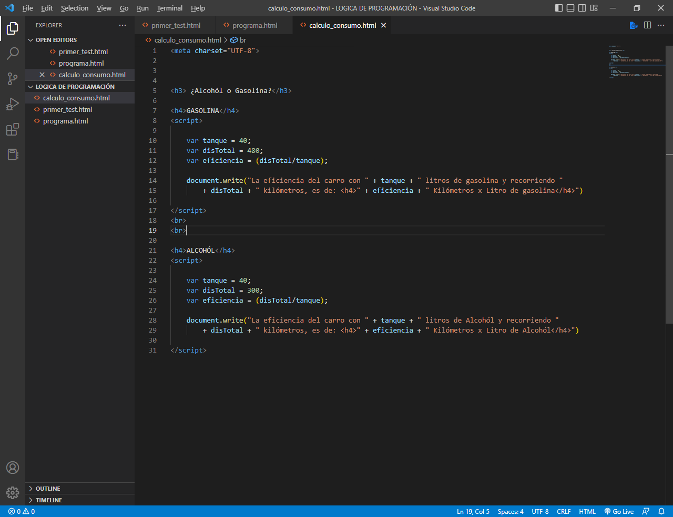Switch to primer_test.html tab
Image resolution: width=673 pixels, height=517 pixels.
[x=176, y=25]
